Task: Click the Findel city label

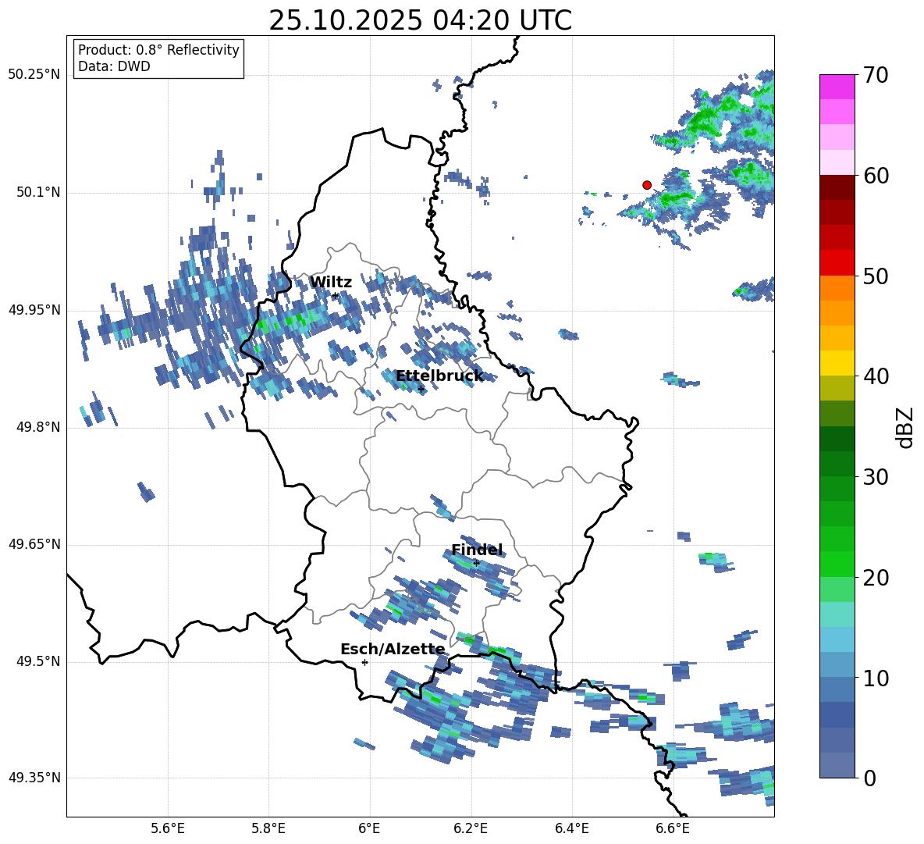Action: pos(477,550)
